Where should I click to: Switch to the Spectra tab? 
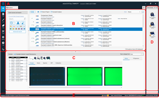pos(45,63)
